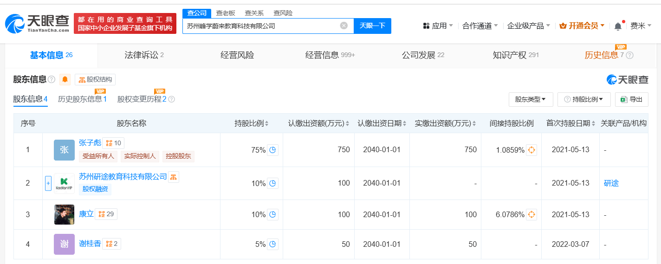This screenshot has height=264, width=661.
Task: Click the notification bell icon in header
Action: 618,26
